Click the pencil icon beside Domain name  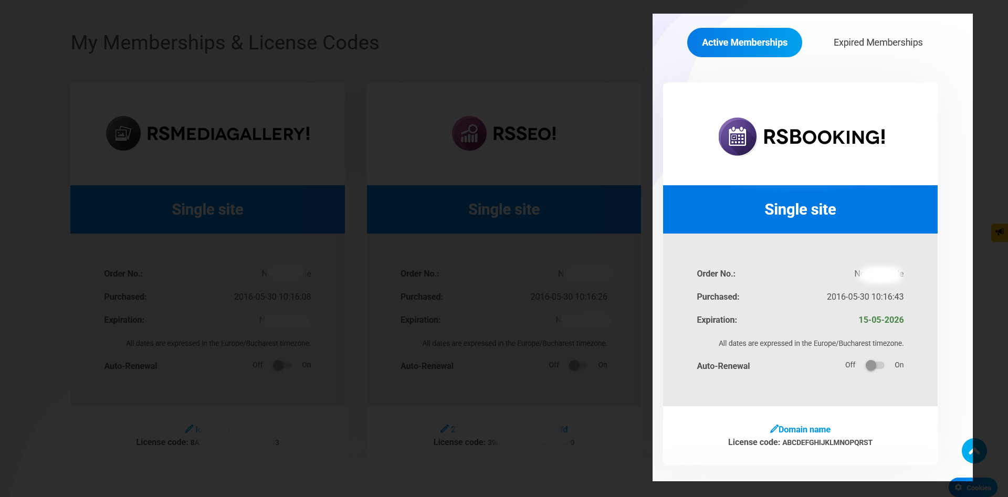[x=774, y=429]
